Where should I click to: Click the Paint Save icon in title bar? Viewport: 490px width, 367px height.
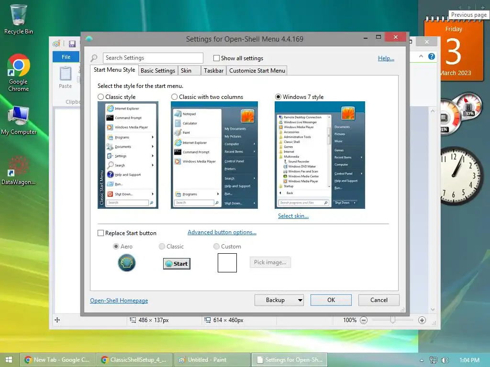pos(72,43)
